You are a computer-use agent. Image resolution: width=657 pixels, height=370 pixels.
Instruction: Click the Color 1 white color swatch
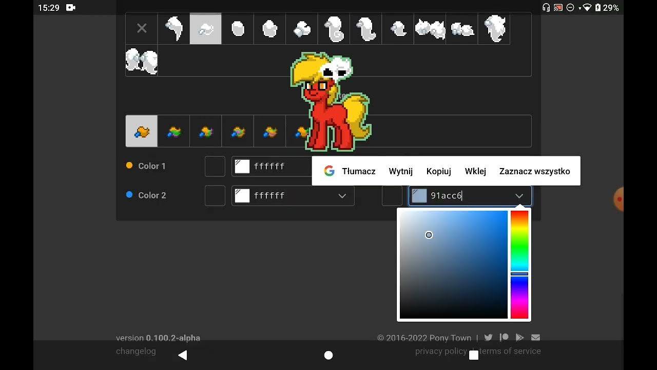click(242, 166)
